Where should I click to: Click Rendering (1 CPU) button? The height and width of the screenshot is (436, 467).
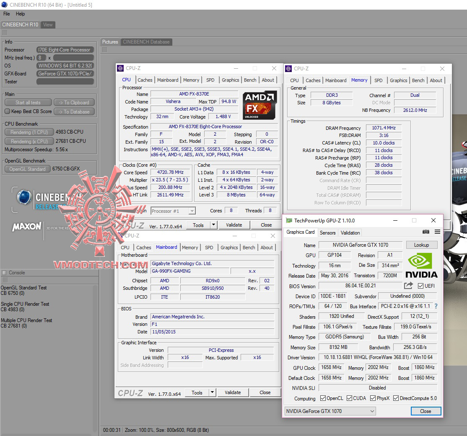pos(29,132)
